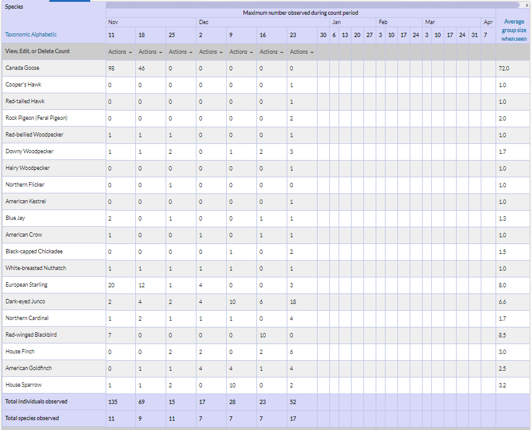
Task: Select the Black-capped Chickadee label
Action: [x=34, y=251]
